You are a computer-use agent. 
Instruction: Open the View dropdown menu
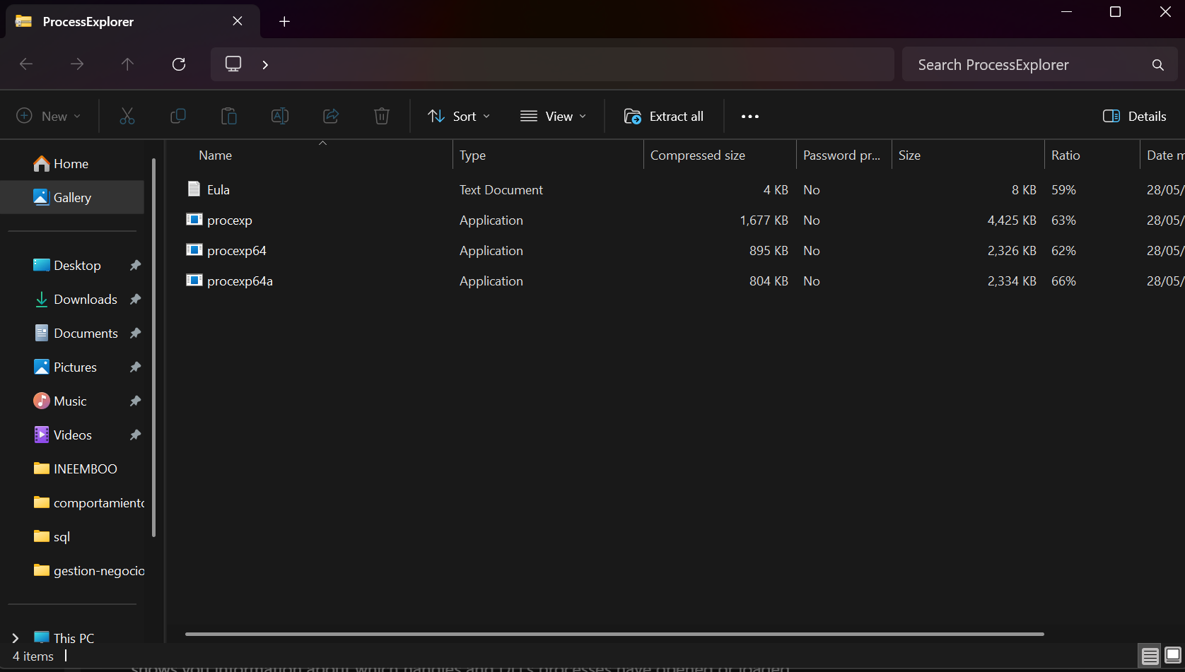[x=553, y=116]
